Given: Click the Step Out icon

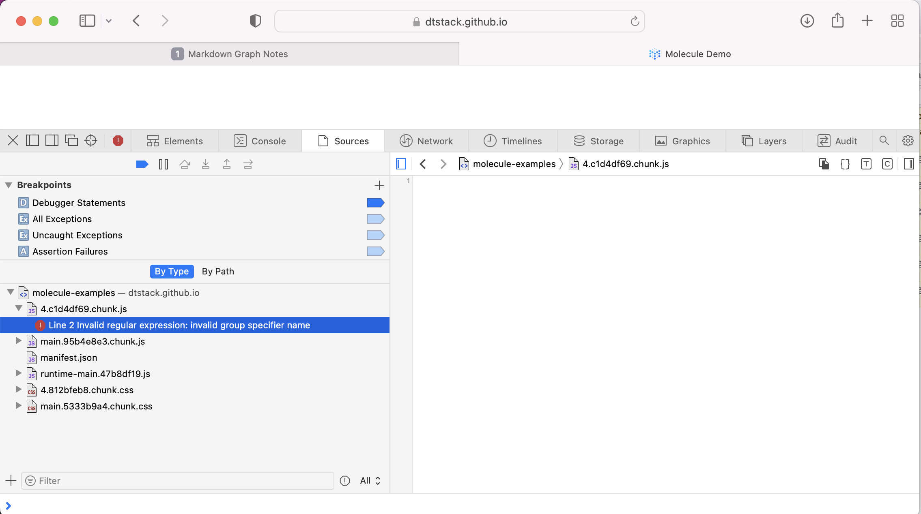Looking at the screenshot, I should (x=227, y=164).
